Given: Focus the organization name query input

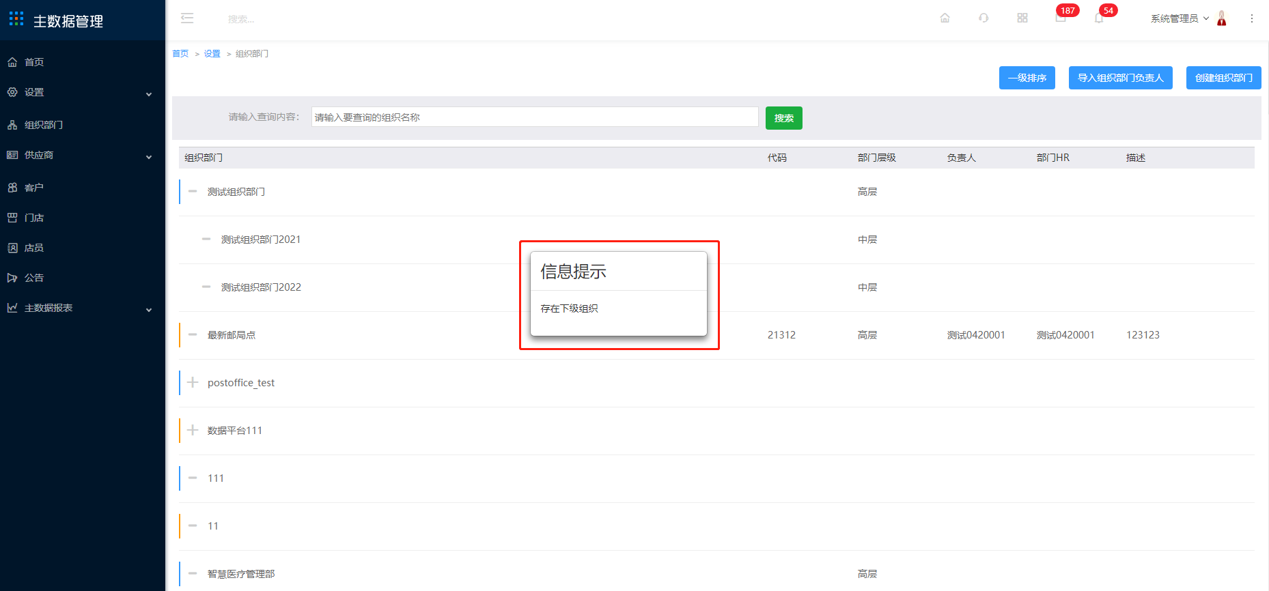Looking at the screenshot, I should click(x=535, y=117).
